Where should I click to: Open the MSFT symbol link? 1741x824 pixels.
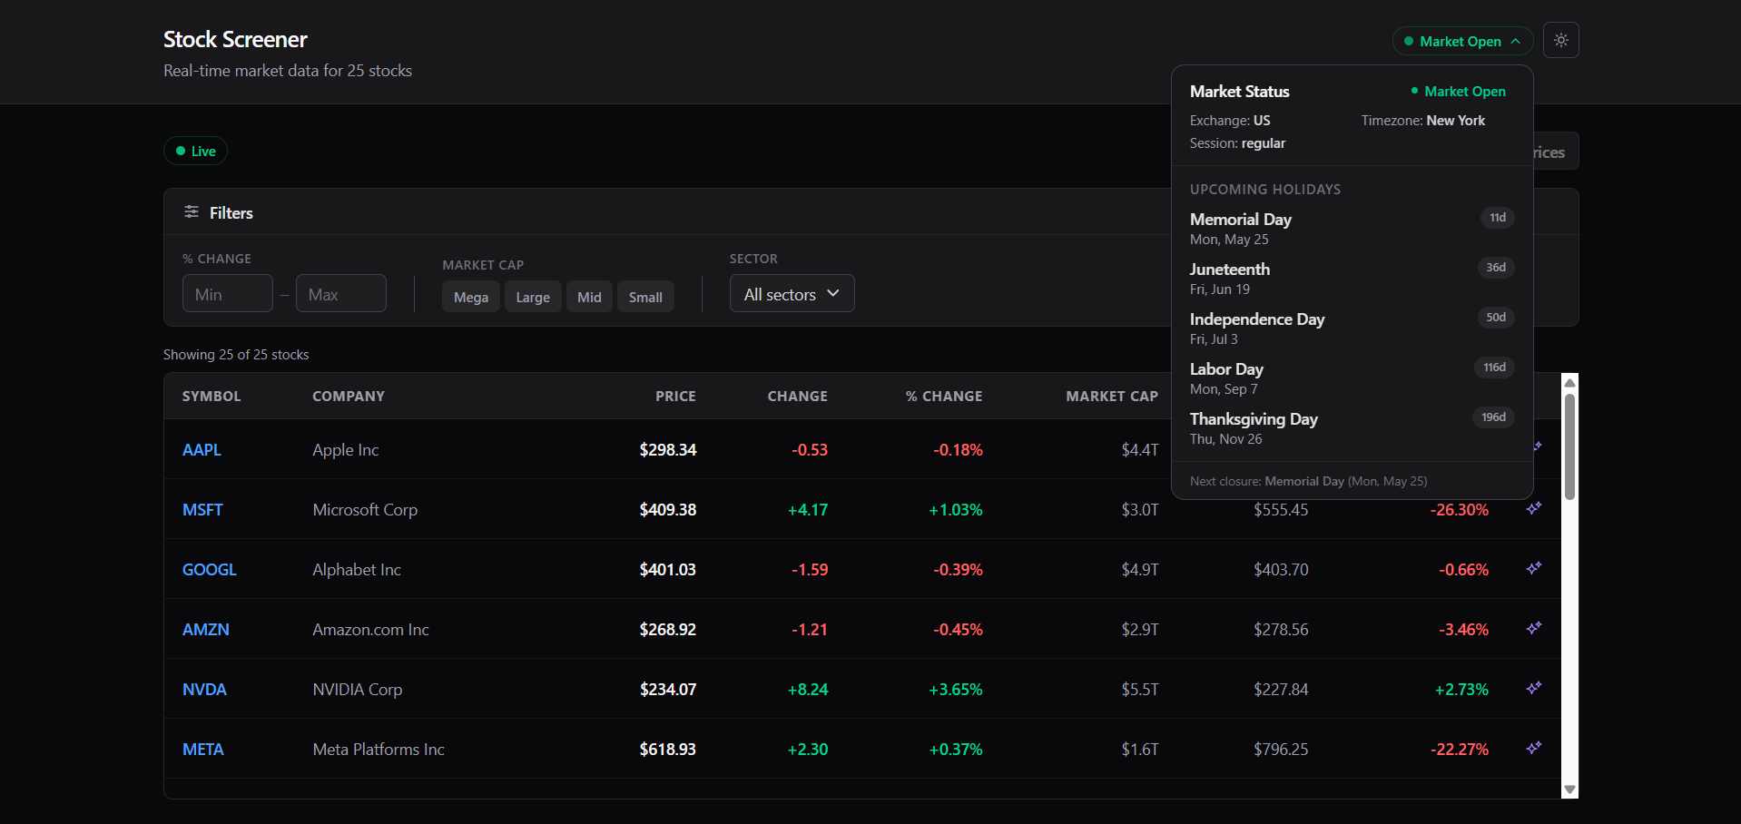(202, 509)
